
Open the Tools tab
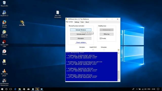click(x=82, y=22)
